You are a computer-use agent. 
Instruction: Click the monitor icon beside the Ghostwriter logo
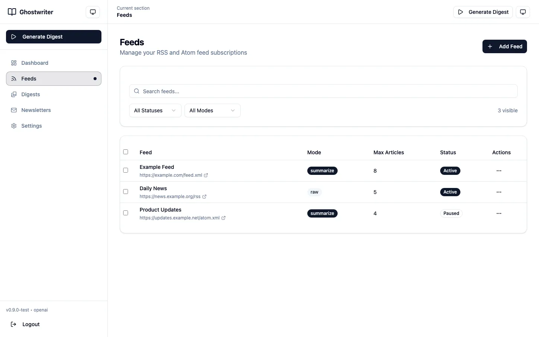click(x=92, y=12)
